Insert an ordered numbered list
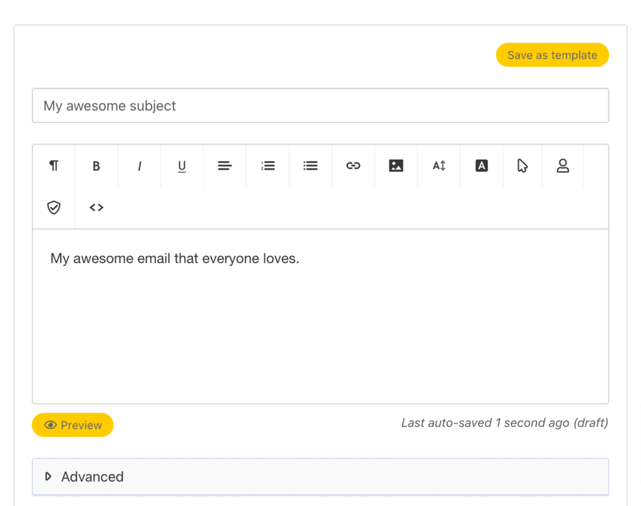641x506 pixels. 268,166
